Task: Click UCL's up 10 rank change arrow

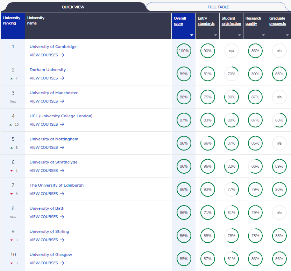Action: 11,125
